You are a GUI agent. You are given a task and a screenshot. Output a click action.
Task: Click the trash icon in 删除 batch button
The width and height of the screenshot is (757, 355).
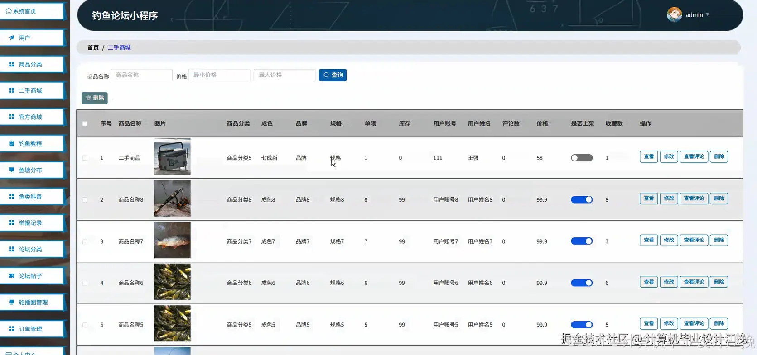click(88, 98)
